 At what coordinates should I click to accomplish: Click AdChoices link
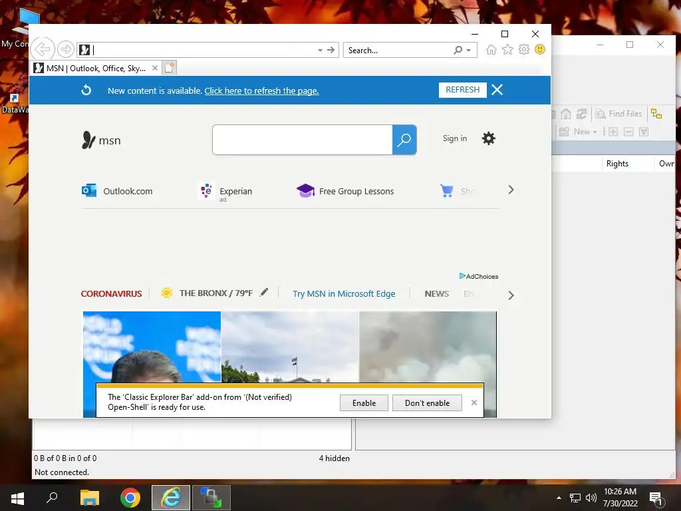point(479,276)
